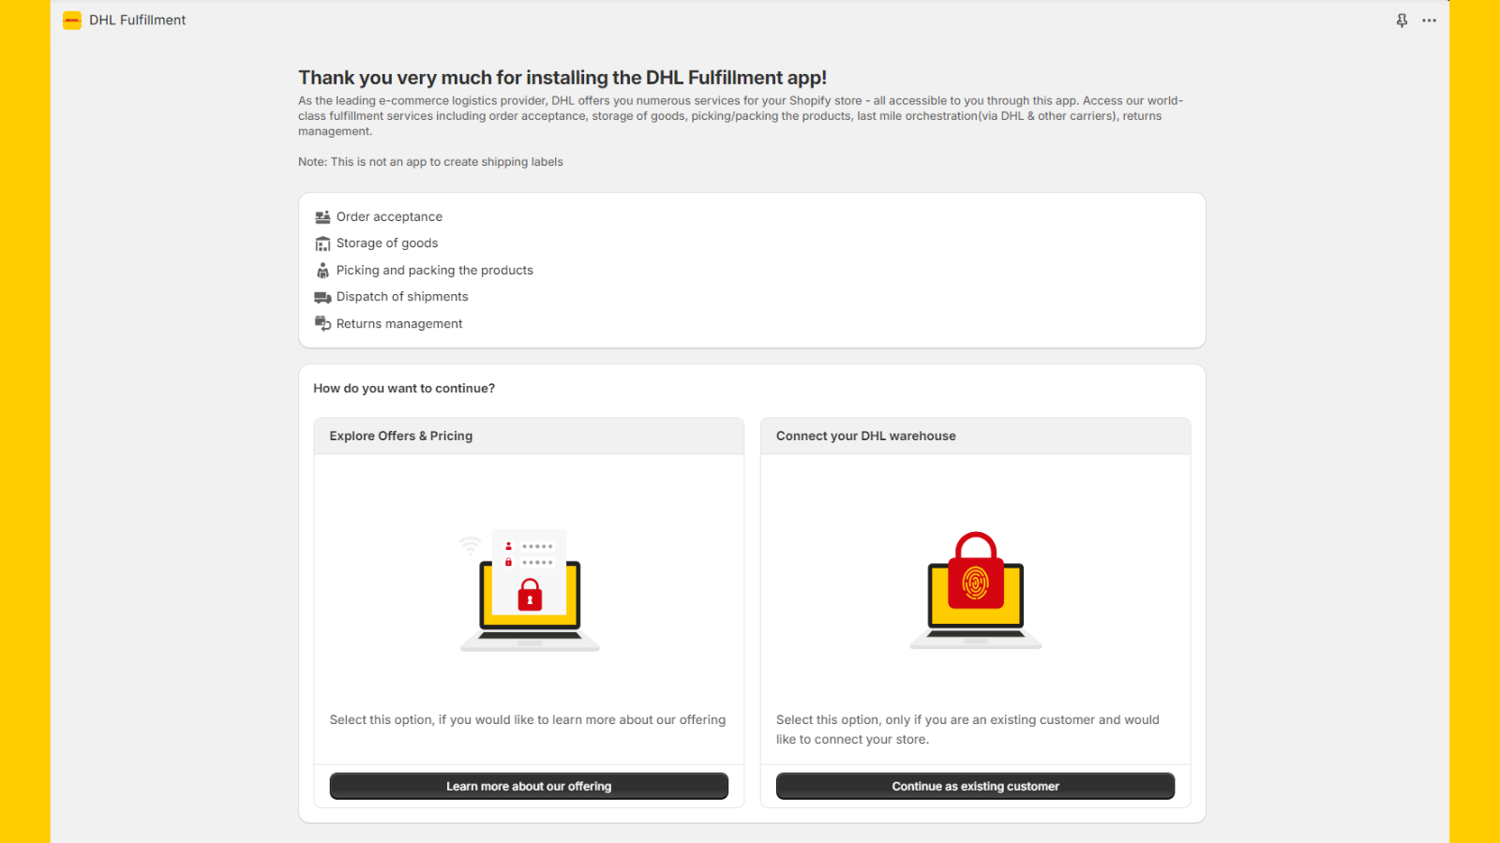
Task: Click the Order acceptance icon
Action: pos(323,215)
